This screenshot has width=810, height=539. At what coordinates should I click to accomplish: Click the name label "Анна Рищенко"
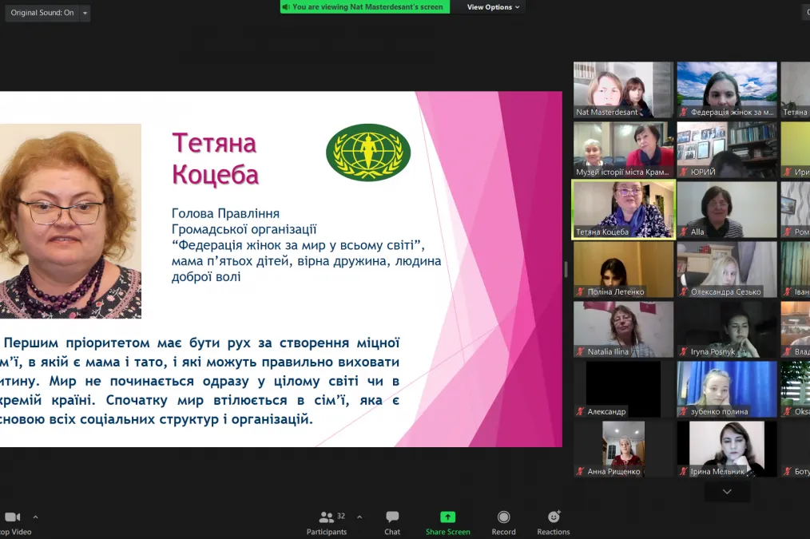[613, 471]
